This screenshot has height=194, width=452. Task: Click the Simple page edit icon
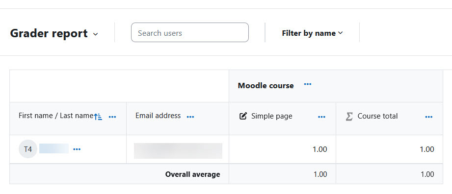pyautogui.click(x=243, y=116)
